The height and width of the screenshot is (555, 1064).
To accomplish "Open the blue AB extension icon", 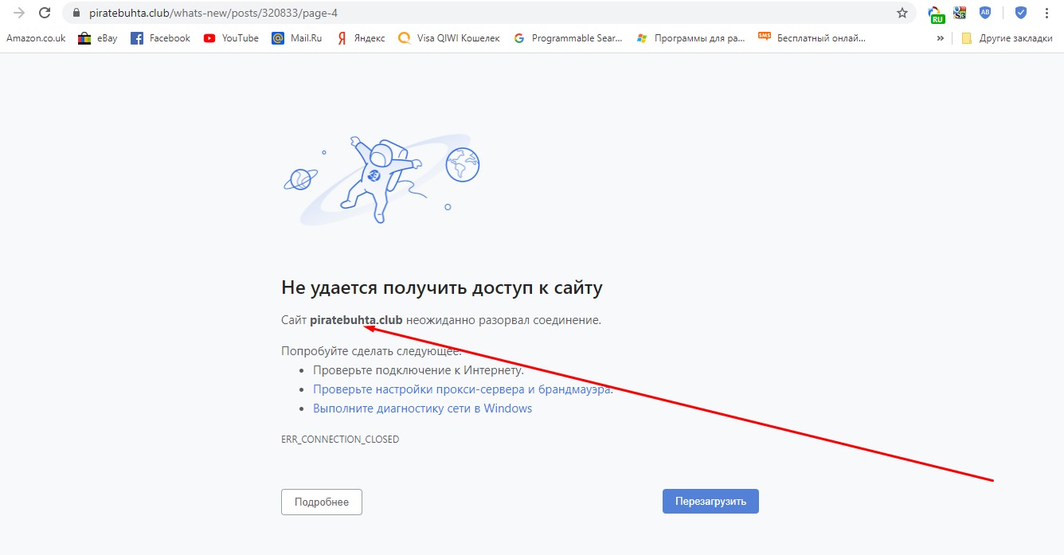I will coord(985,13).
